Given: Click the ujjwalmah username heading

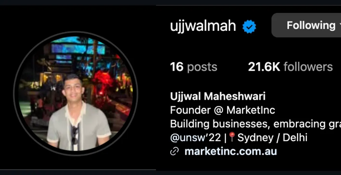Looking at the screenshot, I should (203, 26).
